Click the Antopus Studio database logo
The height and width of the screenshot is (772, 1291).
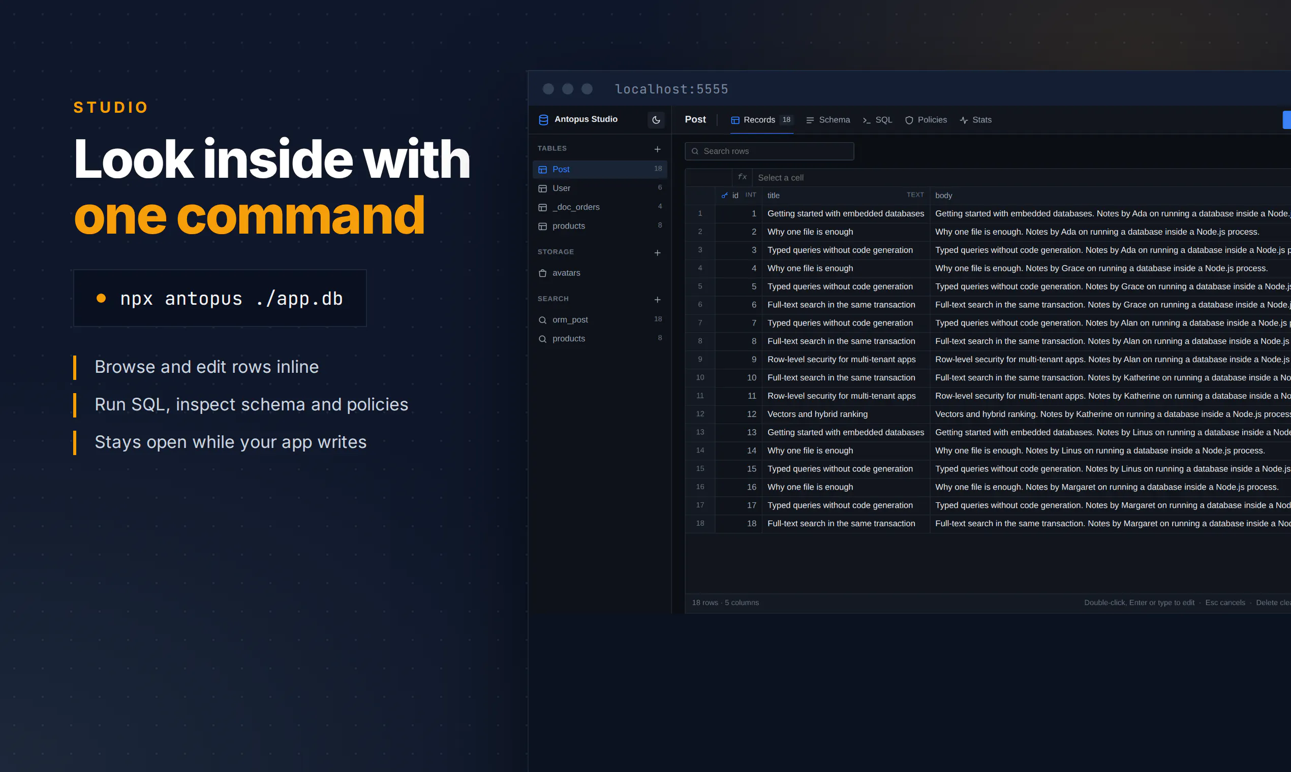pos(543,120)
